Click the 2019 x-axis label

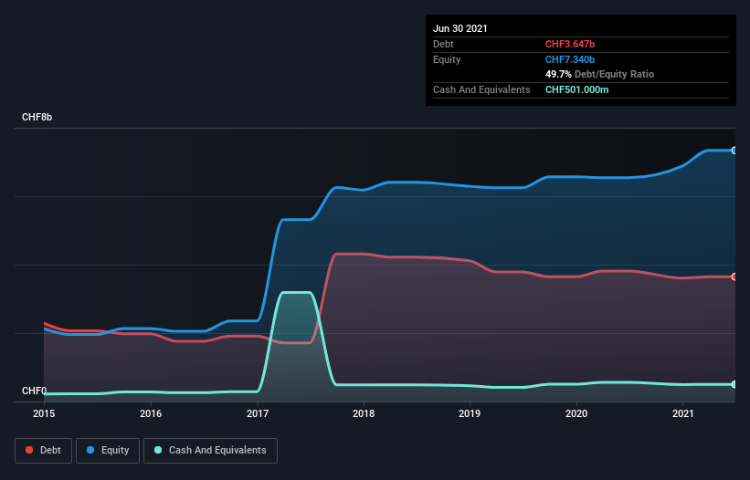pyautogui.click(x=470, y=413)
